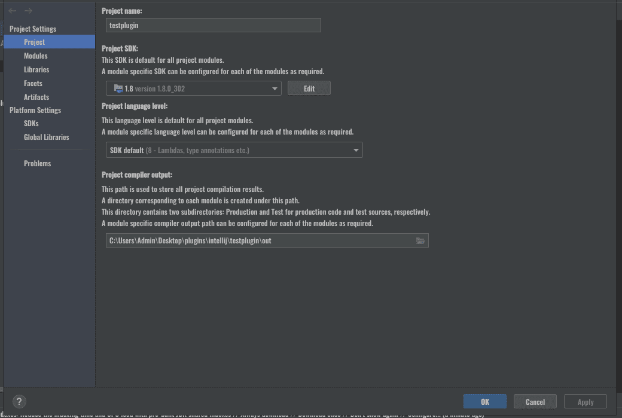Open Global Libraries section
Image resolution: width=622 pixels, height=418 pixels.
click(x=46, y=137)
